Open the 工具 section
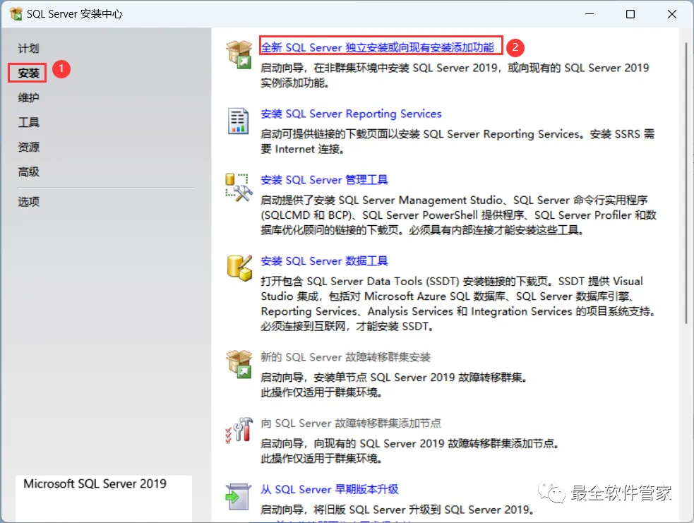 (29, 122)
